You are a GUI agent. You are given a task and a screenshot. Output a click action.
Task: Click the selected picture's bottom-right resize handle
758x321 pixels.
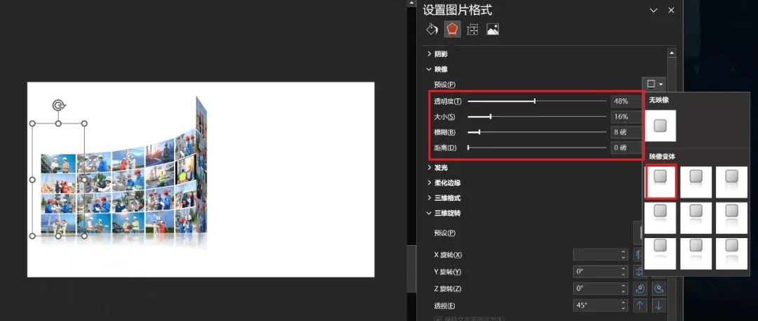[84, 236]
